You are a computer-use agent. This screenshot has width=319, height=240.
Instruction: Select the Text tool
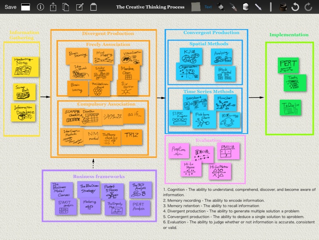tap(208, 7)
